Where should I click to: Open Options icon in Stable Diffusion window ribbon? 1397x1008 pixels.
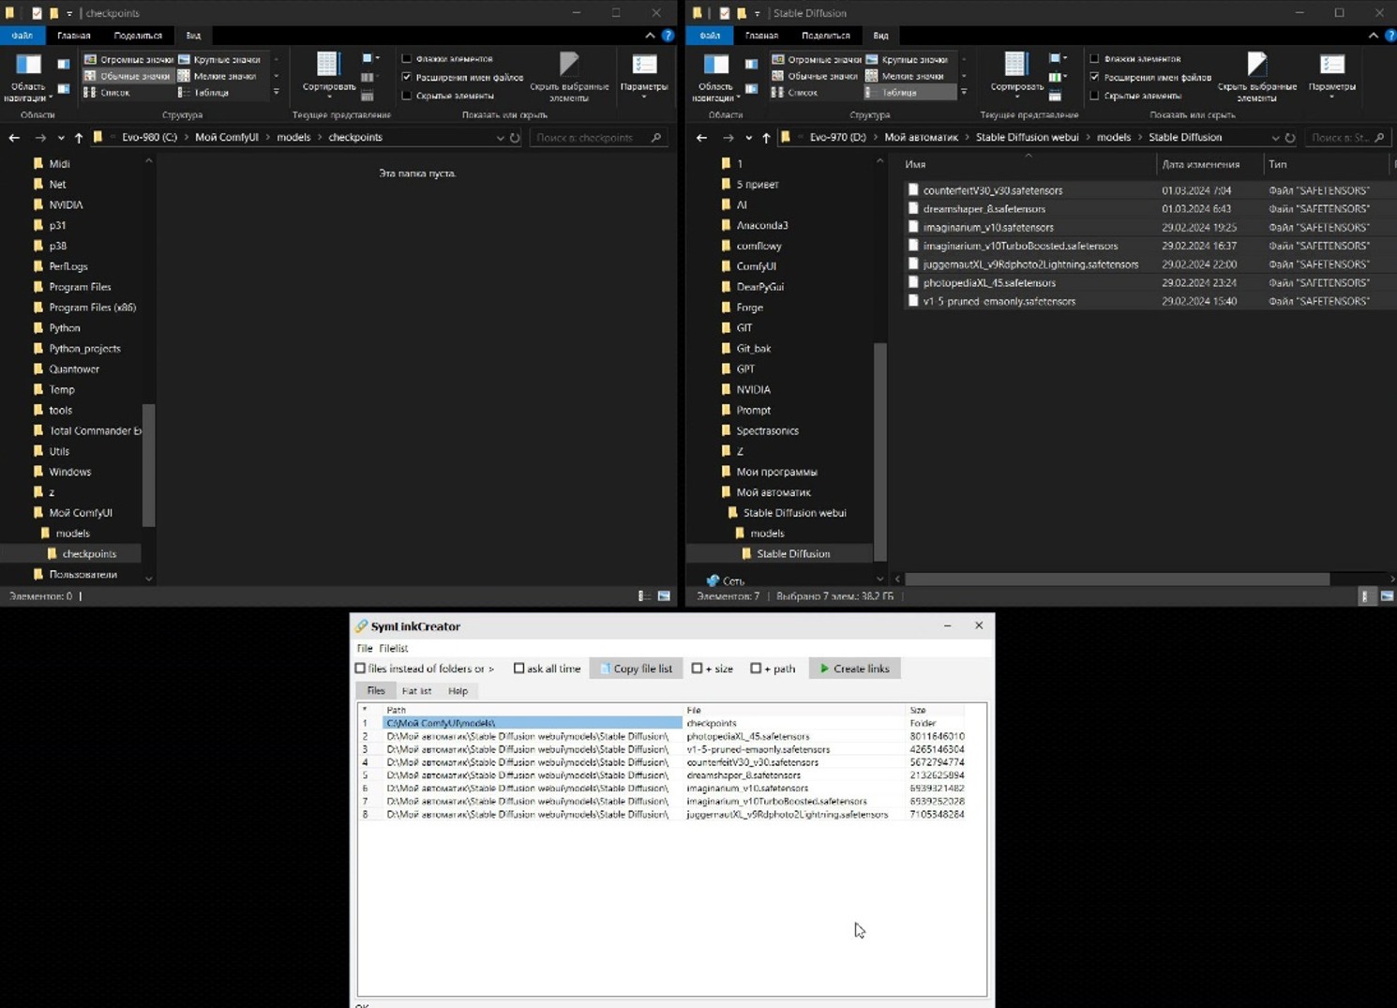tap(1331, 64)
